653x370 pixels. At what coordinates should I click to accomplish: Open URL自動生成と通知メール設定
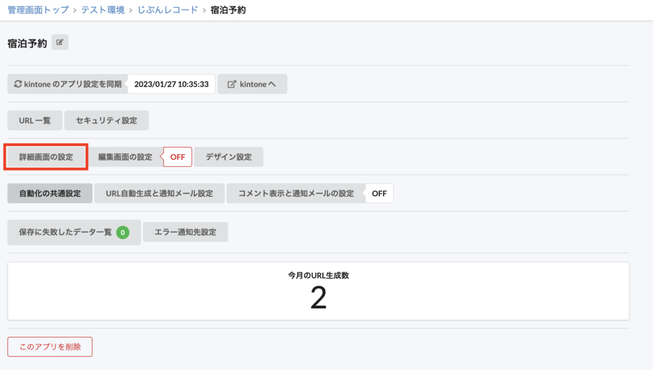coord(159,193)
